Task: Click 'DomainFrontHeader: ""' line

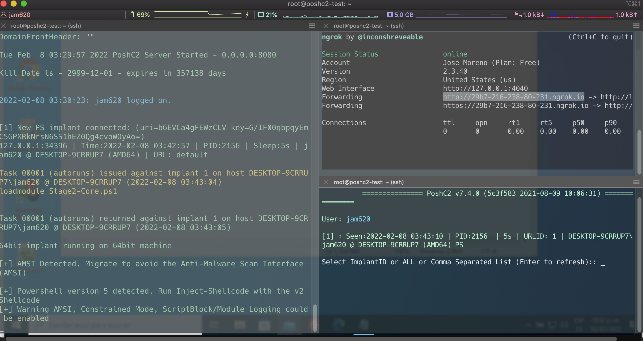Action: coord(47,37)
